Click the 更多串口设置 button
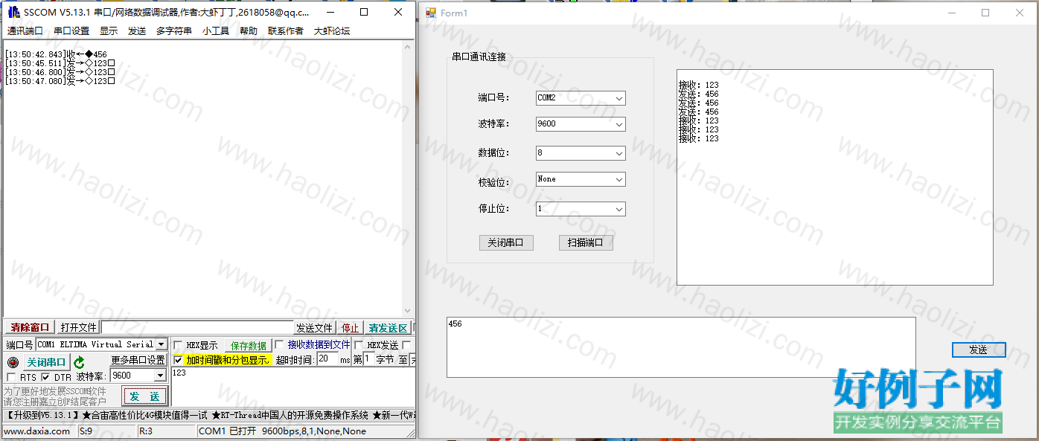This screenshot has width=1039, height=441. coord(138,360)
